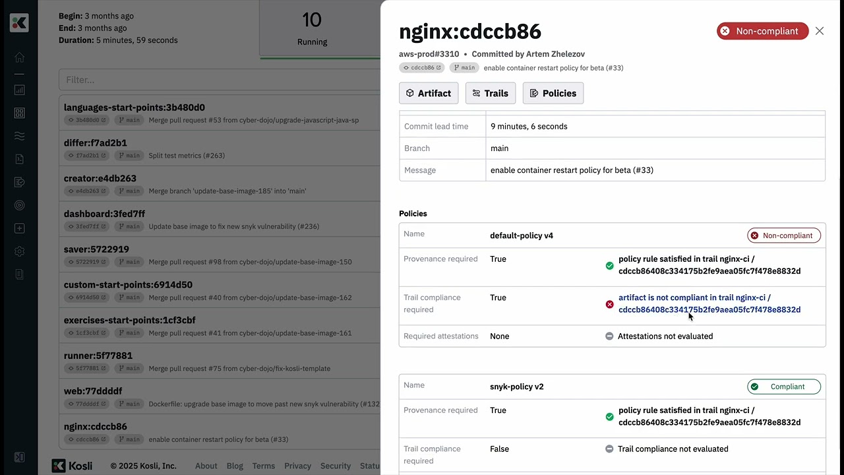Open the Policies tab in the panel

pyautogui.click(x=553, y=93)
